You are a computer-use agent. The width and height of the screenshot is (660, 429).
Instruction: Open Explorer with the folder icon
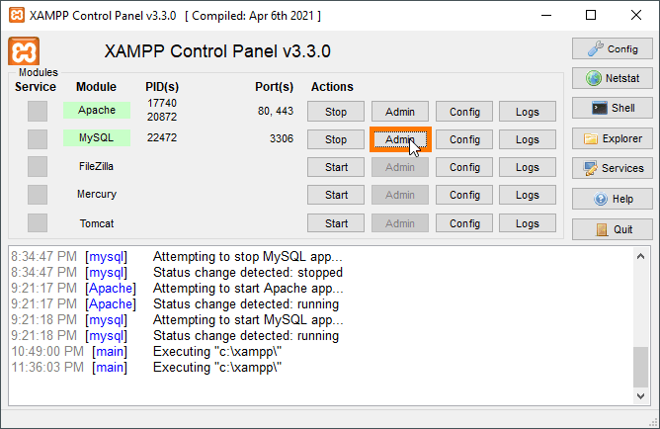point(612,138)
